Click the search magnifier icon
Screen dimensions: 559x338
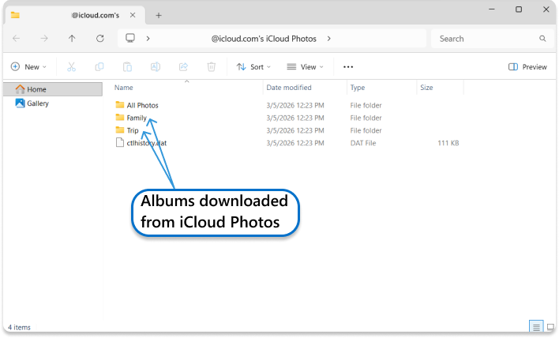(x=542, y=39)
